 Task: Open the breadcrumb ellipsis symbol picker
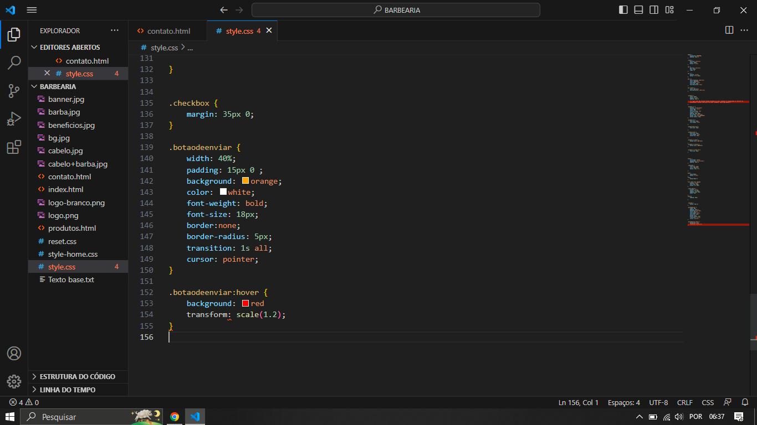point(190,48)
